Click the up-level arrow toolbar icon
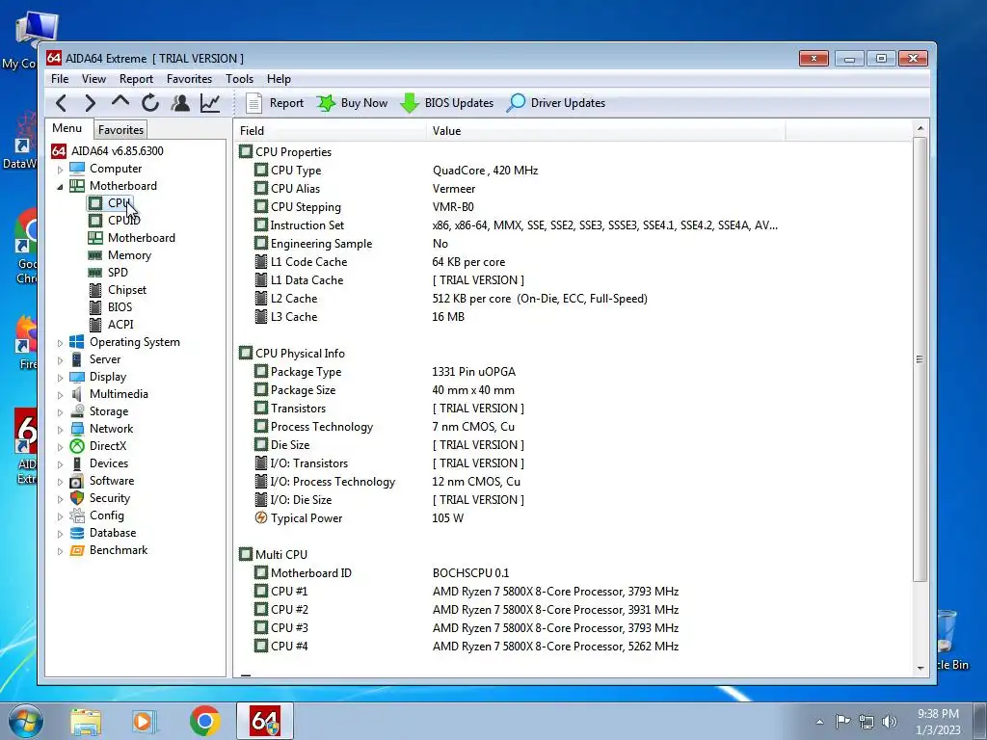 120,102
